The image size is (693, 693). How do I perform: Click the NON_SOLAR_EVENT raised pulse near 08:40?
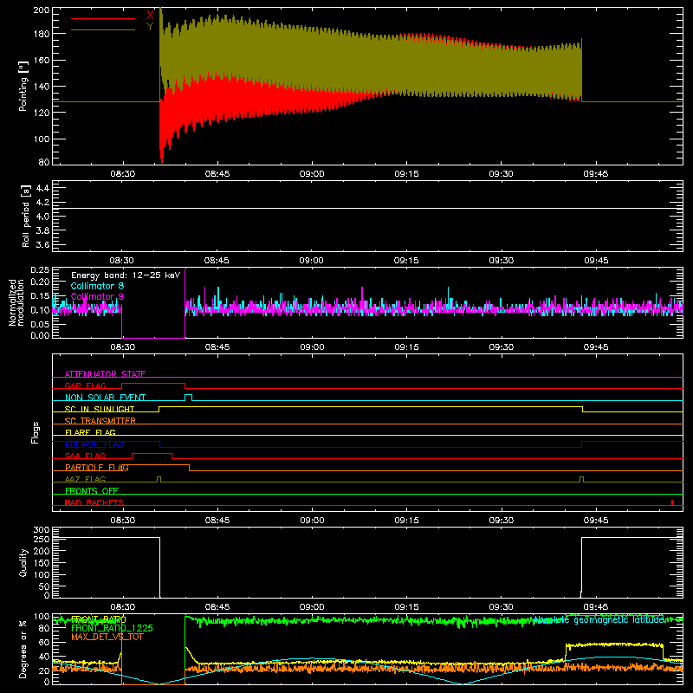pyautogui.click(x=188, y=397)
